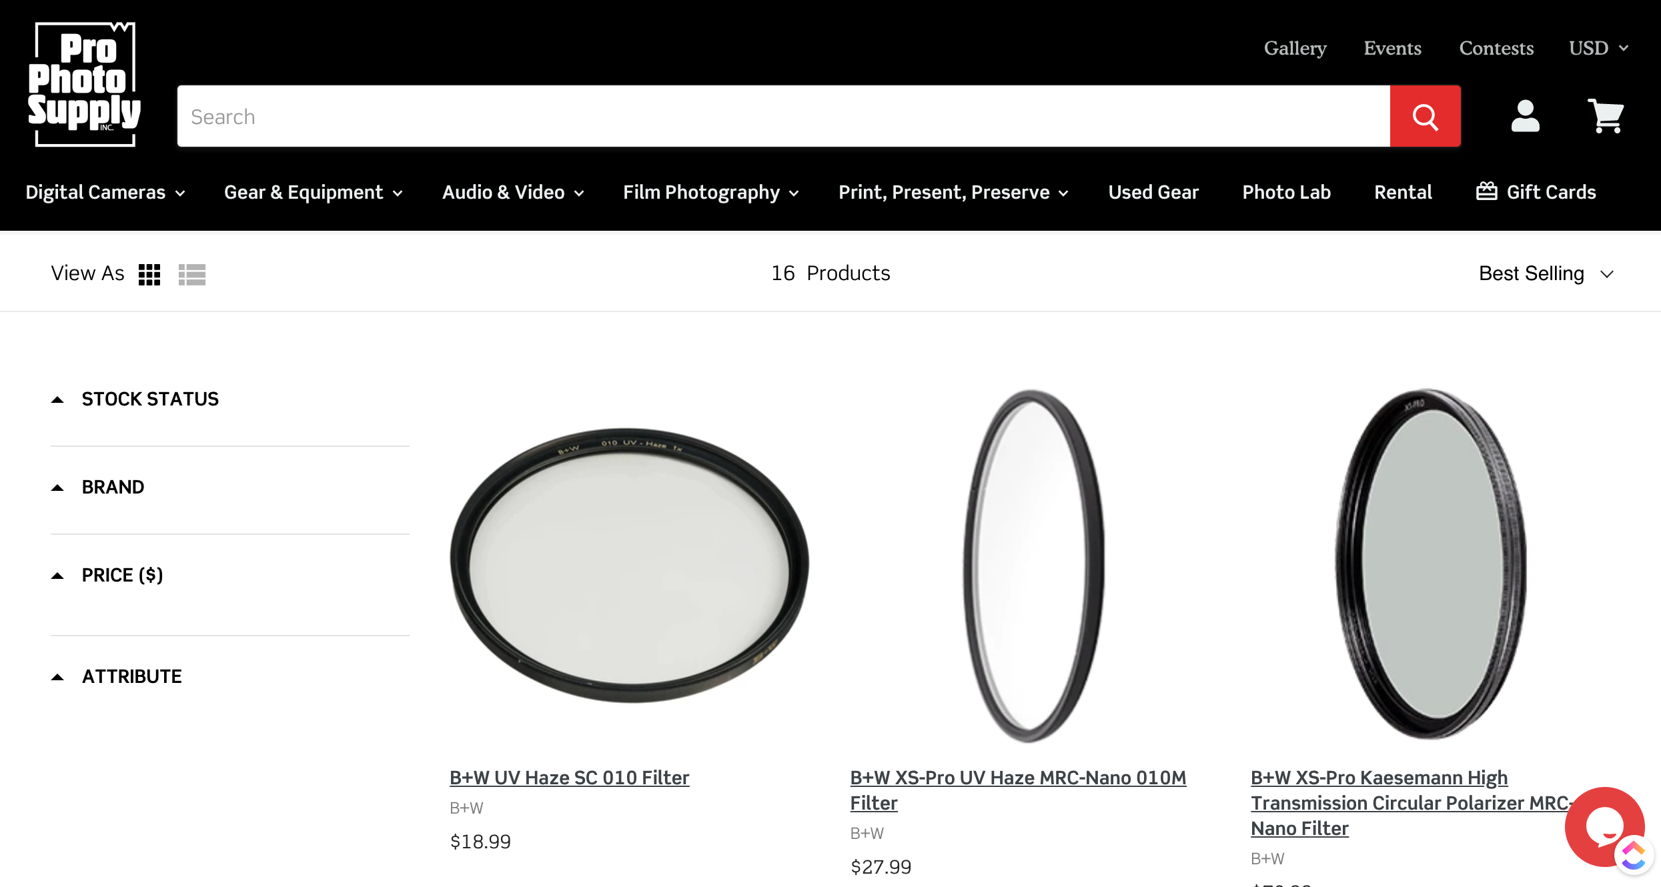Switch to grid view icon
Screen dimensions: 1661x887
[x=151, y=273]
